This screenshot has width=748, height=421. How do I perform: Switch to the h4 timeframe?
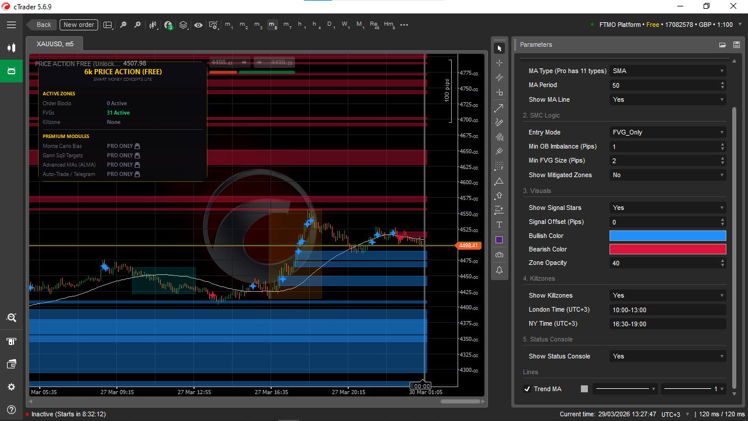click(316, 25)
